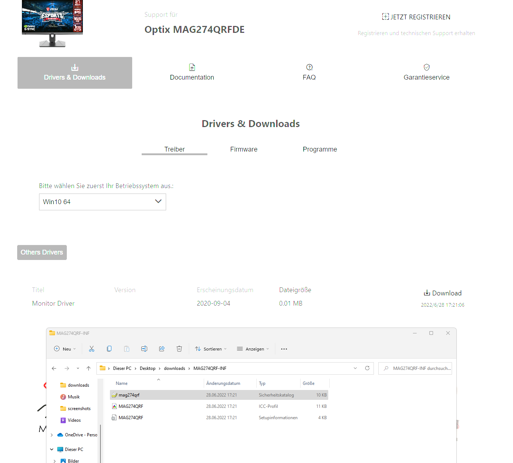513x463 pixels.
Task: Click the Garantieservice shield icon
Action: tap(426, 67)
